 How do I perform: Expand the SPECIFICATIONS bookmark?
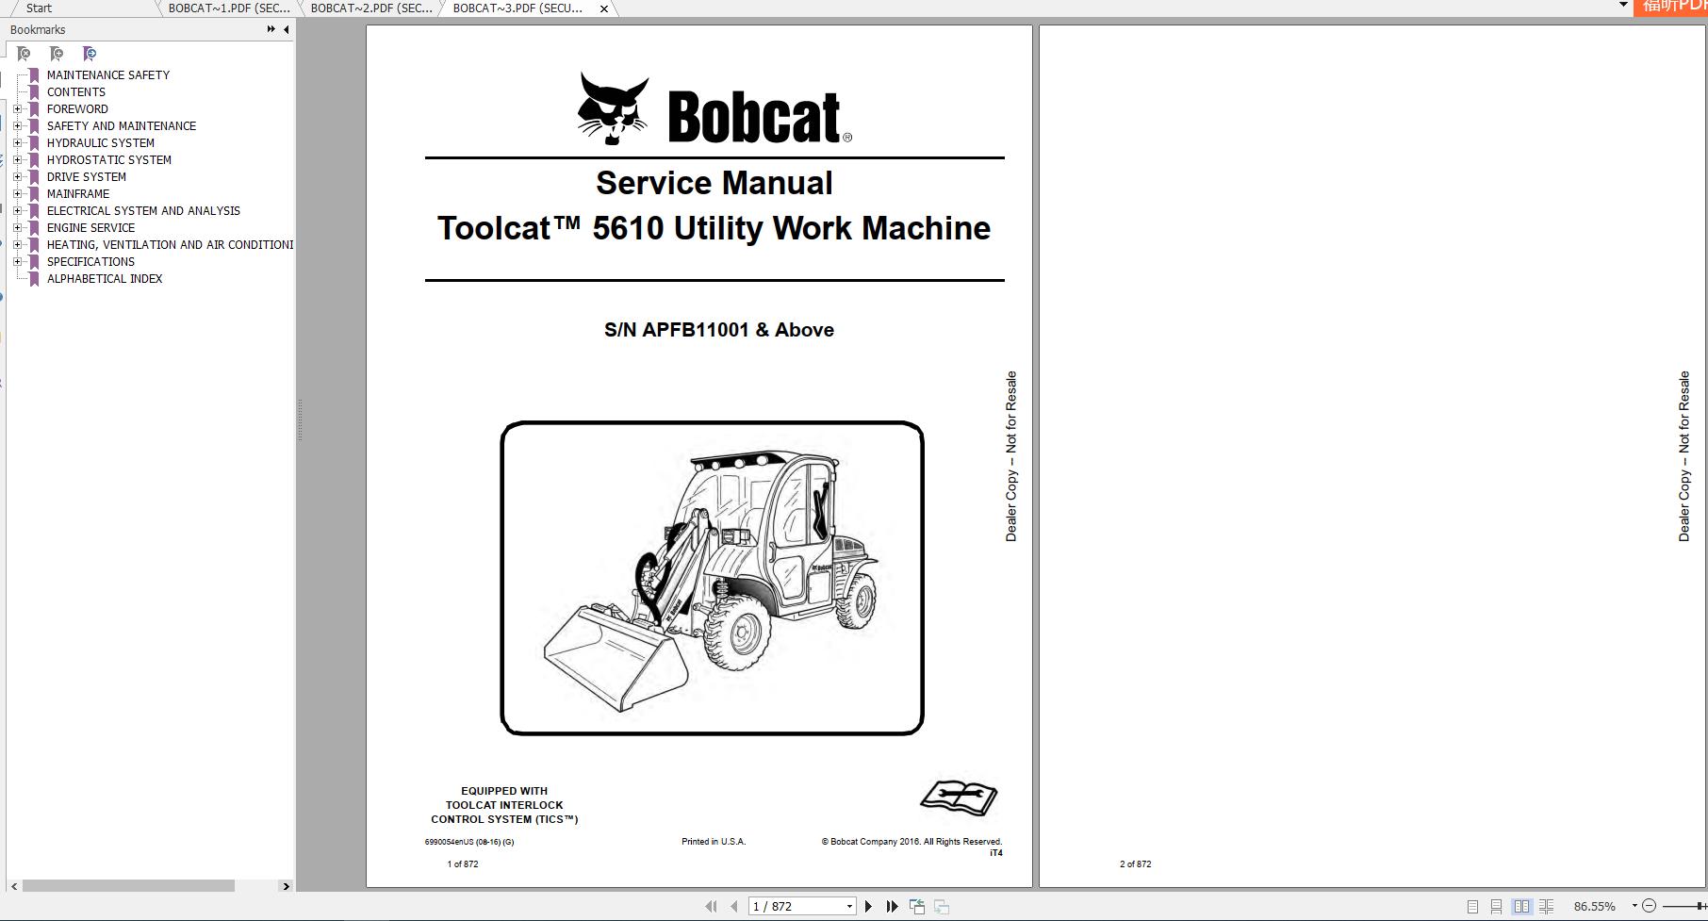17,261
